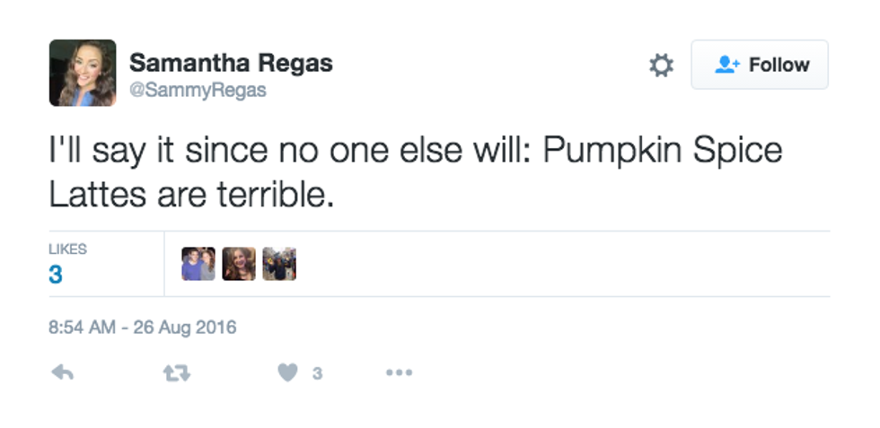Open the gear settings dropdown
This screenshot has height=428, width=880.
tap(662, 66)
